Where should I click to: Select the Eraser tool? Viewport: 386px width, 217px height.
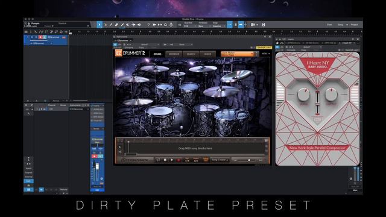(x=116, y=25)
